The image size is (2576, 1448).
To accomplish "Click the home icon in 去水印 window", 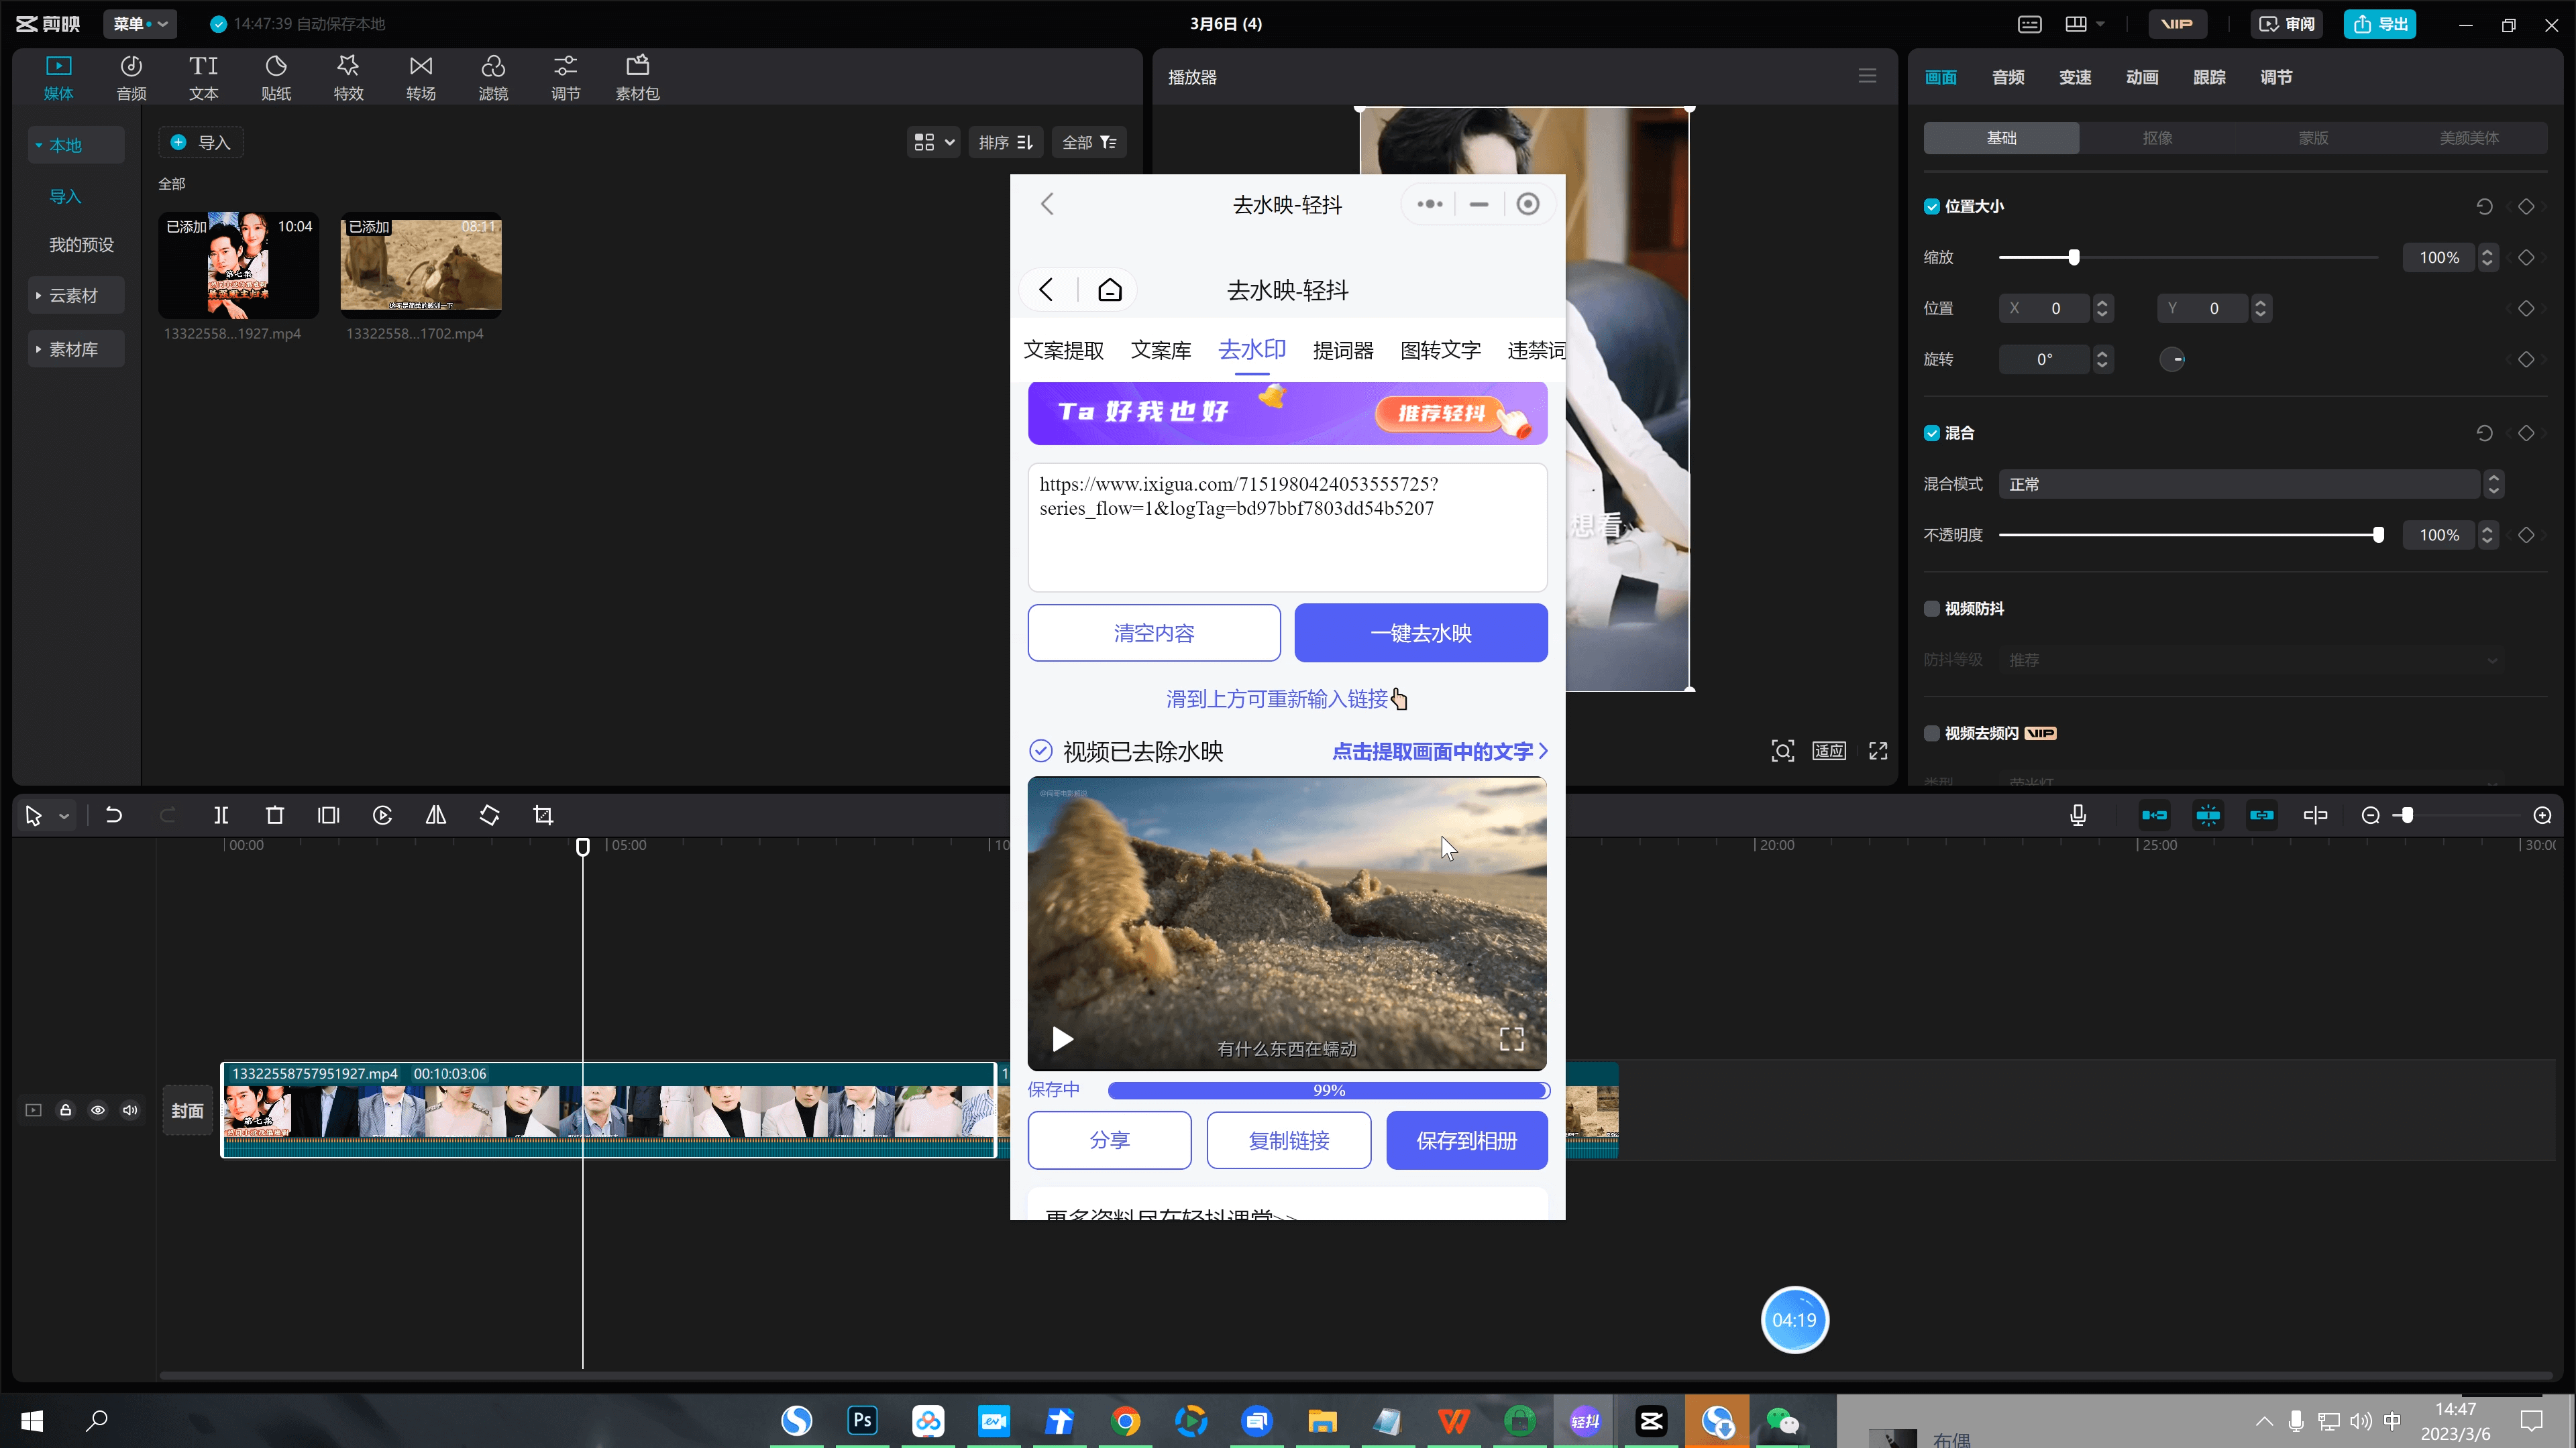I will tap(1110, 290).
